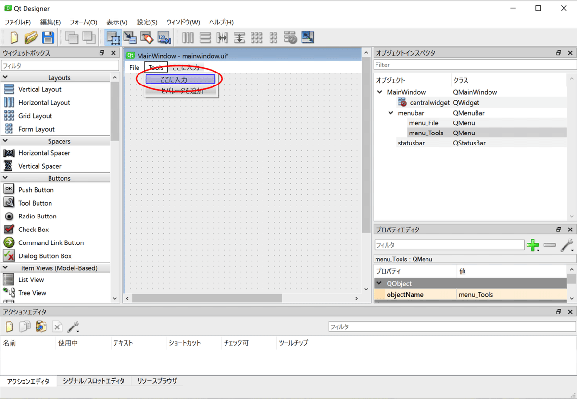Click the widget box filter field
Screen dimensions: 577x399
pos(60,65)
